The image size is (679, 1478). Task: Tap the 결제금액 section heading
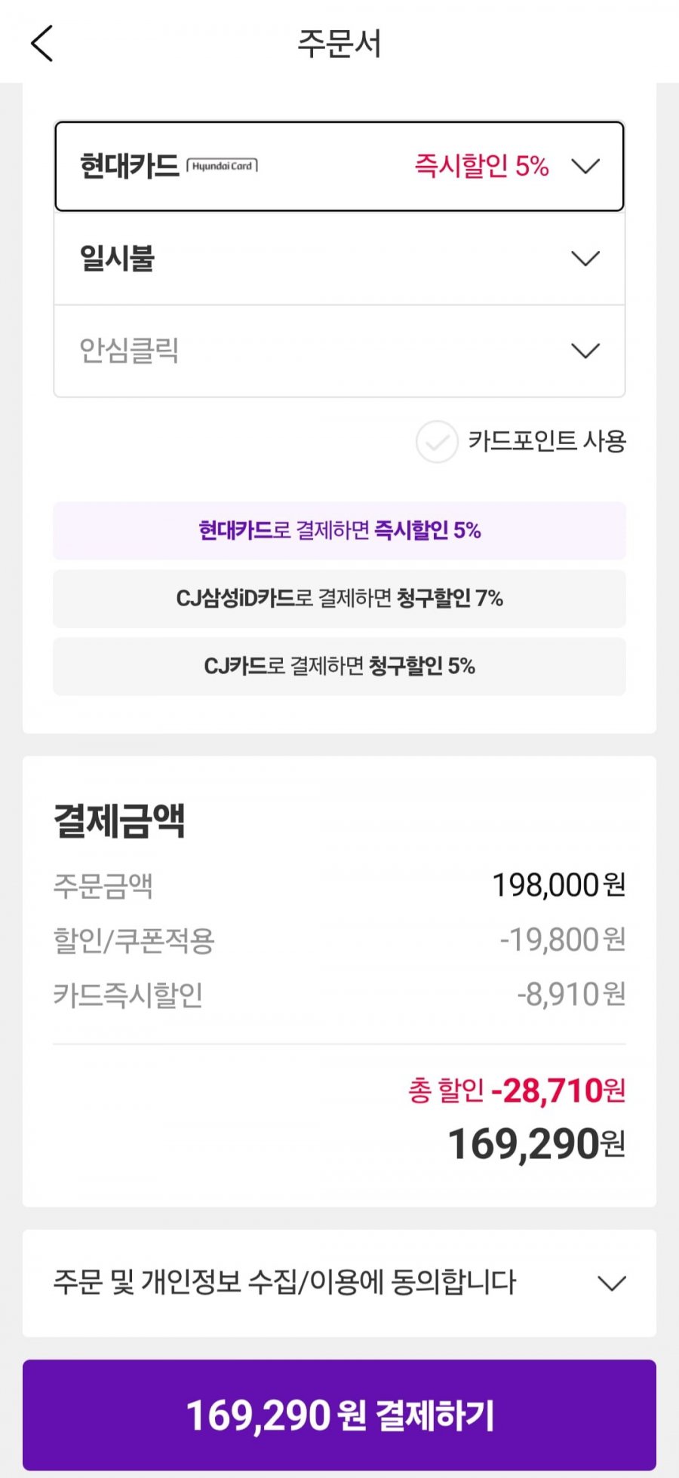tap(119, 820)
